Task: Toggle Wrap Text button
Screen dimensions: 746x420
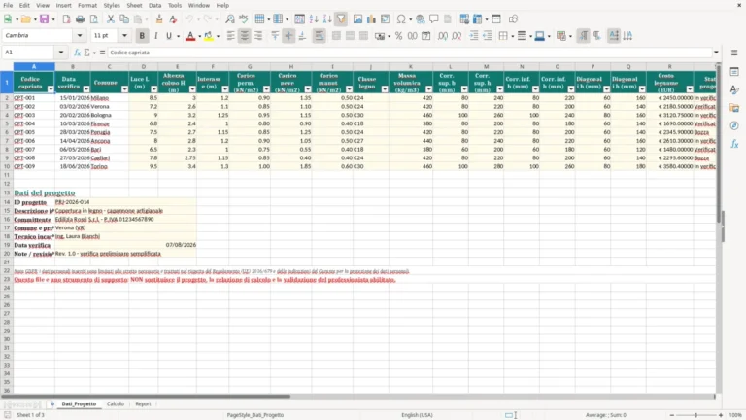Action: (320, 36)
